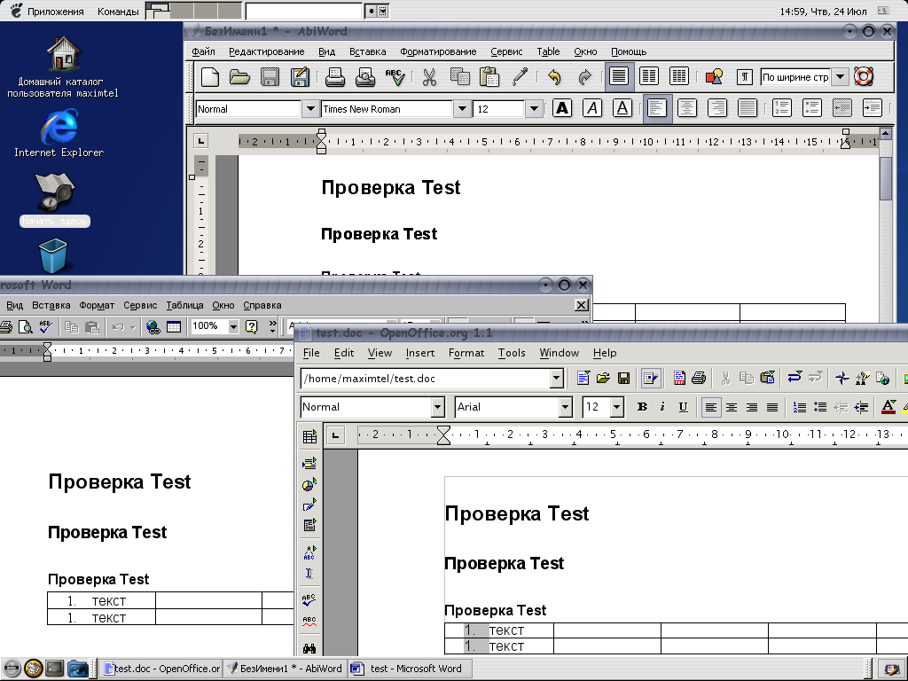
Task: Click the scissors Cut icon in AbiWord
Action: (429, 77)
